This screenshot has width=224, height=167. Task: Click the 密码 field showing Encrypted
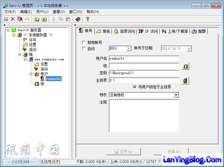144,73
